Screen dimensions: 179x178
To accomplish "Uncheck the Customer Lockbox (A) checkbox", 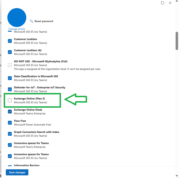I will [x=10, y=52].
